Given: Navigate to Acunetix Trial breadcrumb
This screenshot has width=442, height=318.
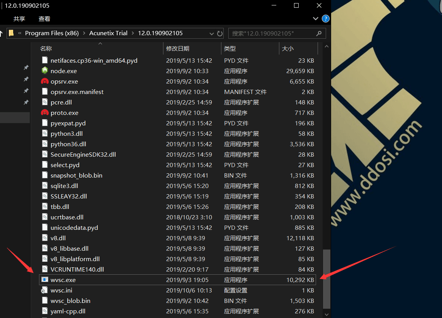Looking at the screenshot, I should pos(108,33).
